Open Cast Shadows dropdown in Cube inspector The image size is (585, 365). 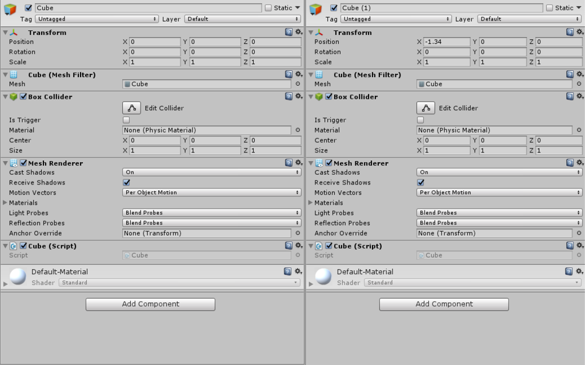(x=211, y=172)
